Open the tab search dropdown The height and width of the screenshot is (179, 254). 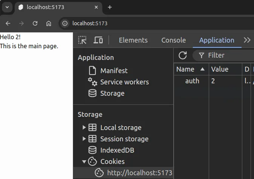pyautogui.click(x=7, y=7)
